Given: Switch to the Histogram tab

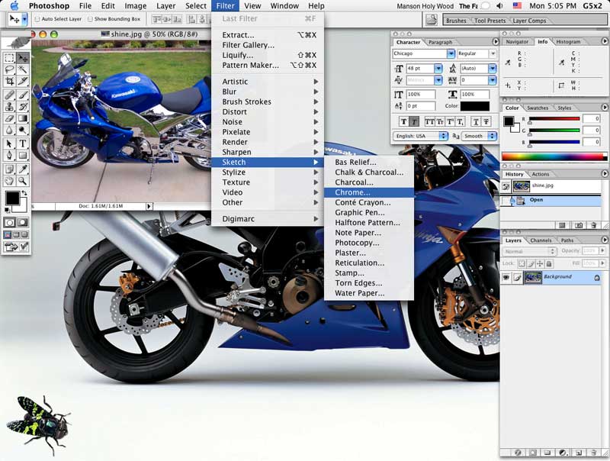Looking at the screenshot, I should point(568,42).
